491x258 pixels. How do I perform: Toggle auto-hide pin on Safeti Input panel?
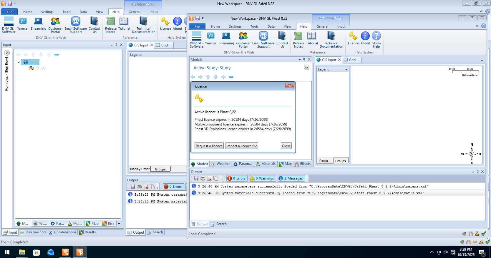click(x=116, y=45)
